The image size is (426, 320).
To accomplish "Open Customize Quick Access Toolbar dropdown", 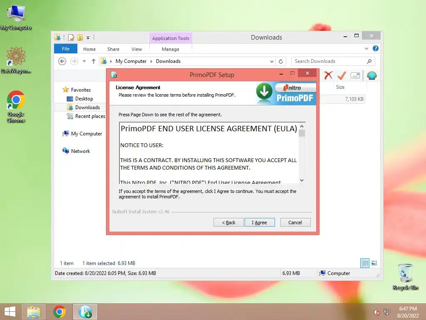I will [x=88, y=37].
